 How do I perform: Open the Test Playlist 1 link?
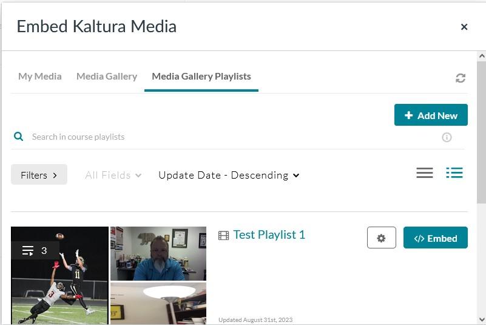coord(269,234)
